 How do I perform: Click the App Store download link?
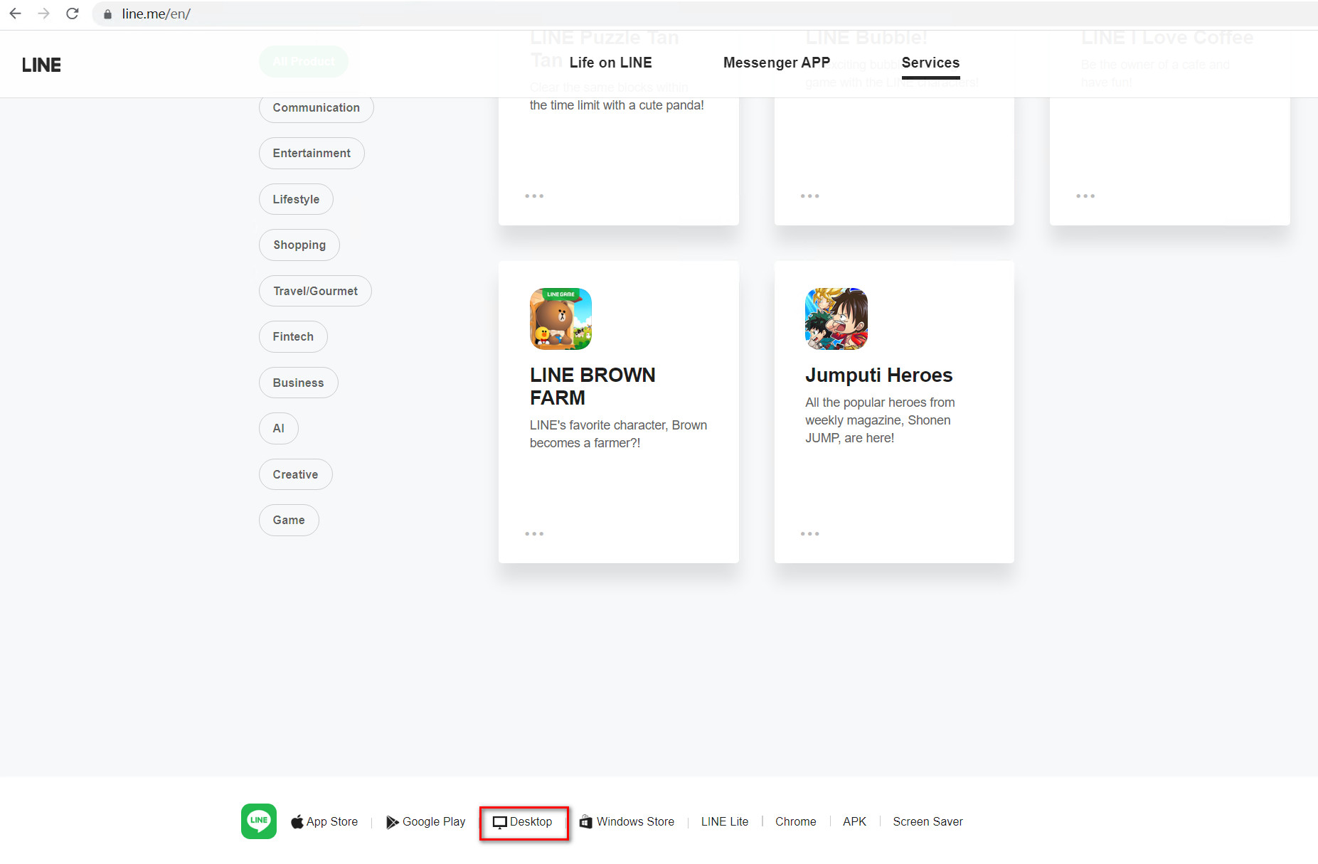(324, 821)
